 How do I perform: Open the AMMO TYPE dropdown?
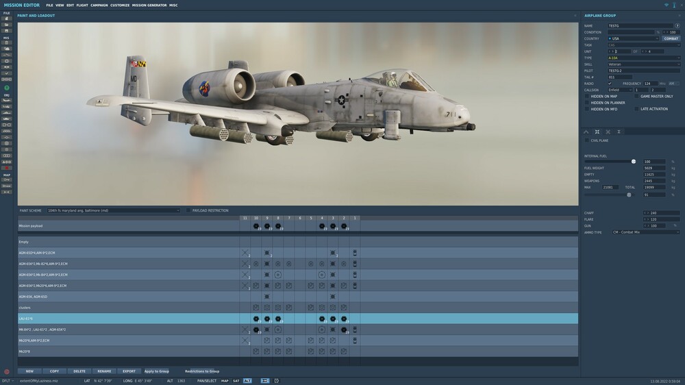(646, 232)
